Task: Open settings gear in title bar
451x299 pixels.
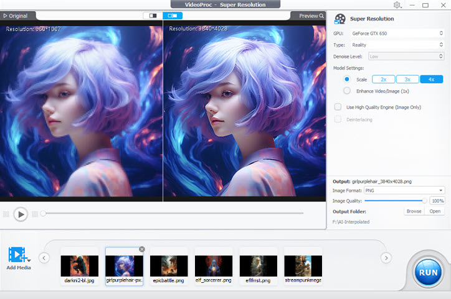Action: pyautogui.click(x=397, y=5)
